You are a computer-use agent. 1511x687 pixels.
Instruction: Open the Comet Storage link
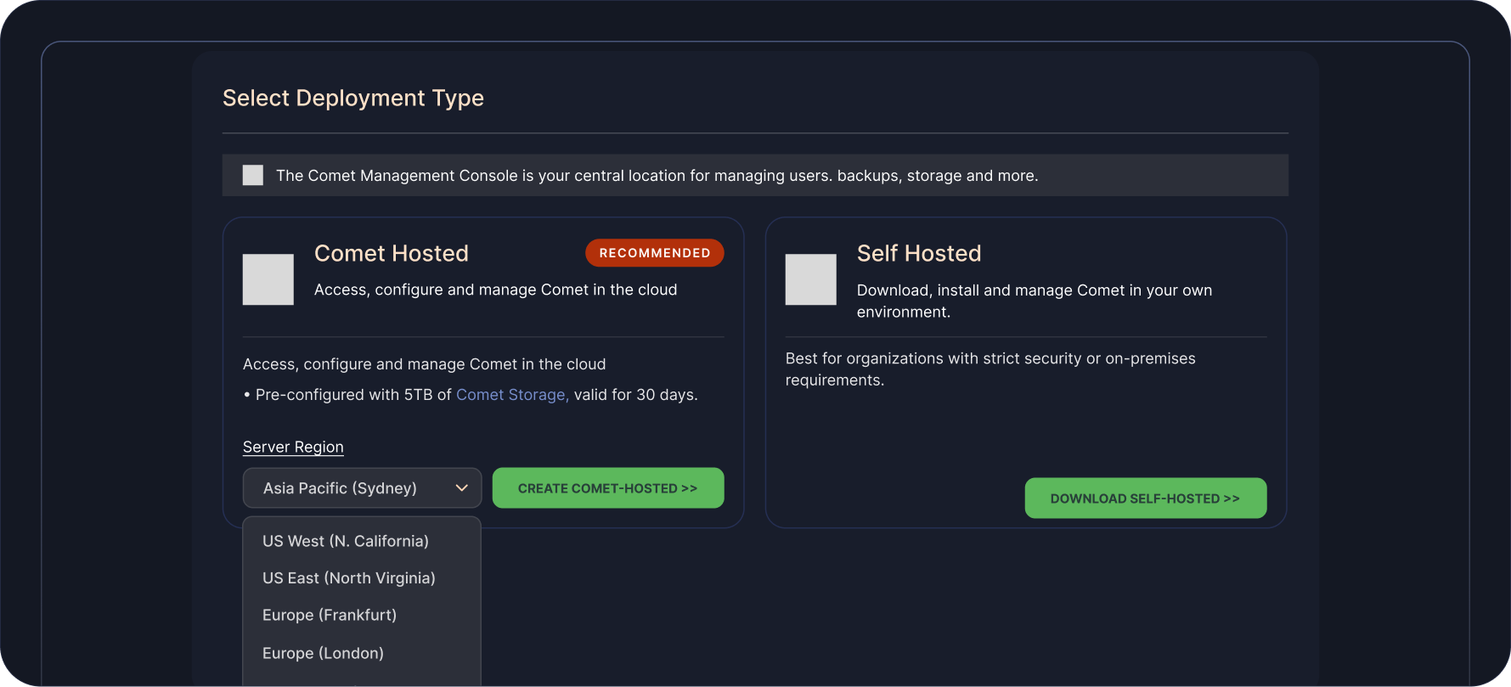point(512,395)
